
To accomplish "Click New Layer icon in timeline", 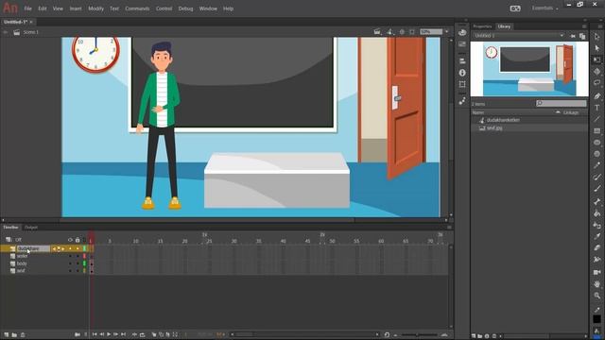I will coord(7,334).
